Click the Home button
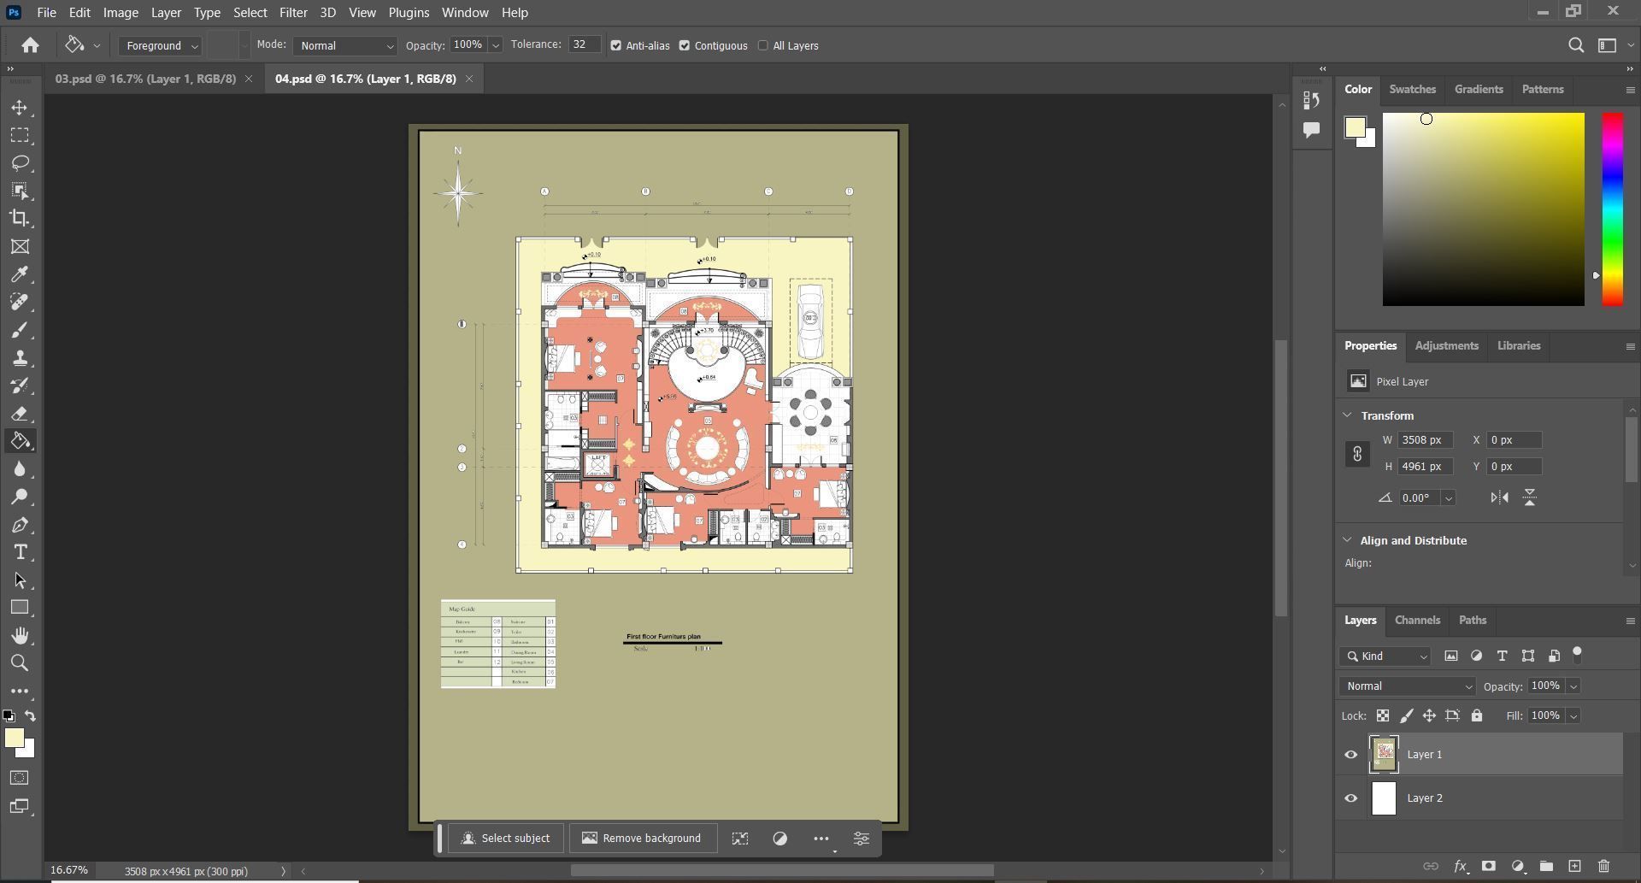The width and height of the screenshot is (1641, 883). coord(30,45)
